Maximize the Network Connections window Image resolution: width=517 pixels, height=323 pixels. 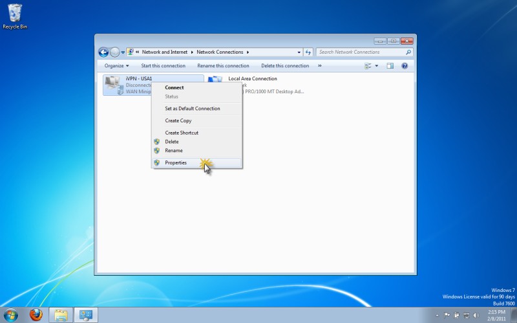click(x=394, y=41)
